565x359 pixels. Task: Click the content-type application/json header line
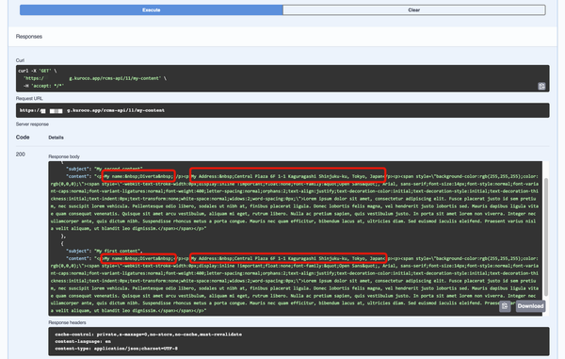[116, 349]
